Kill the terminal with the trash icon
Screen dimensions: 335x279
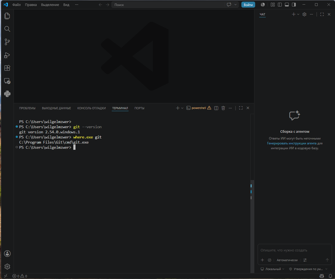point(223,108)
